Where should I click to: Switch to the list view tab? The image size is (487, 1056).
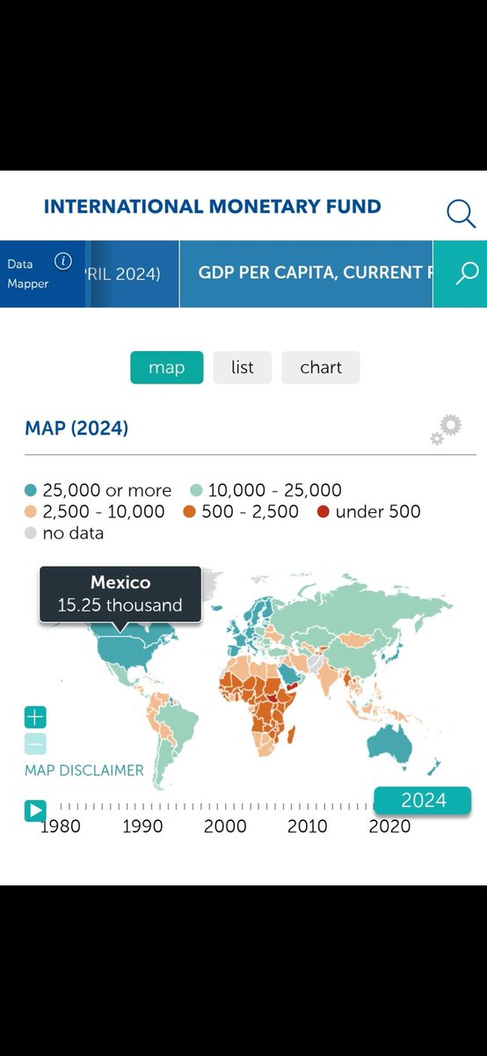pyautogui.click(x=243, y=367)
